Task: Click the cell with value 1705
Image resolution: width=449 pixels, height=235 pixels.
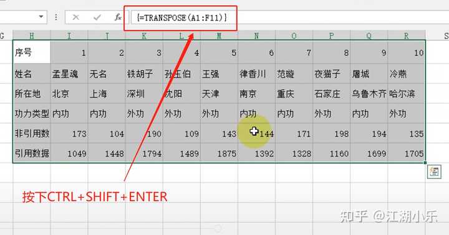Action: 407,153
